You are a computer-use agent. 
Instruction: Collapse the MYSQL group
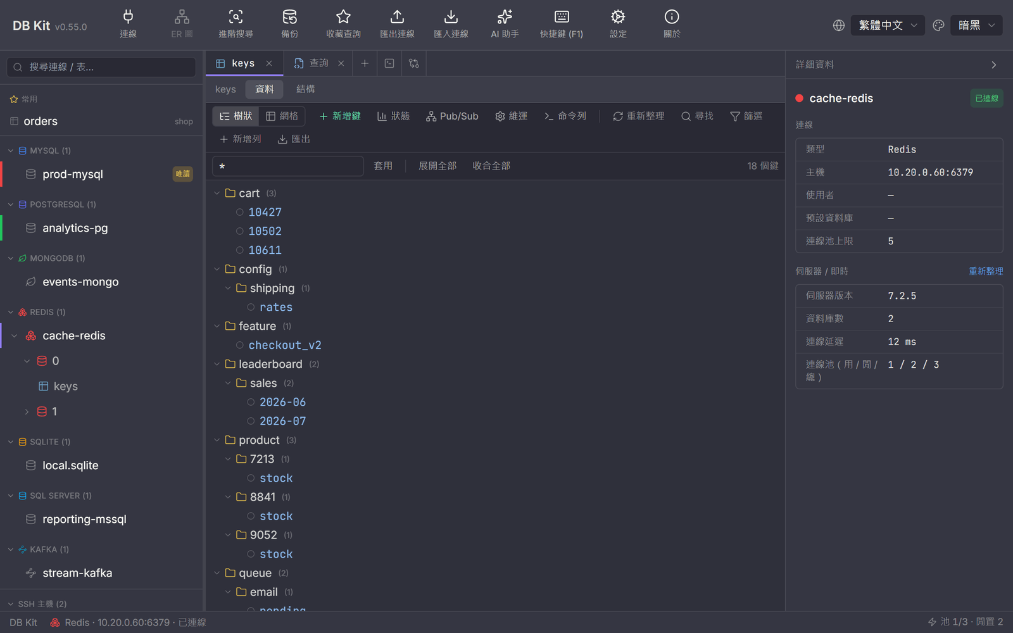[x=11, y=151]
